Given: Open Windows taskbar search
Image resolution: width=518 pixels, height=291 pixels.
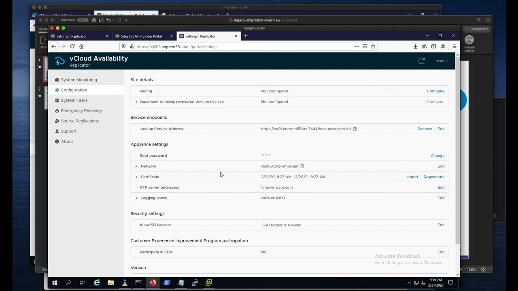Looking at the screenshot, I should 68,283.
